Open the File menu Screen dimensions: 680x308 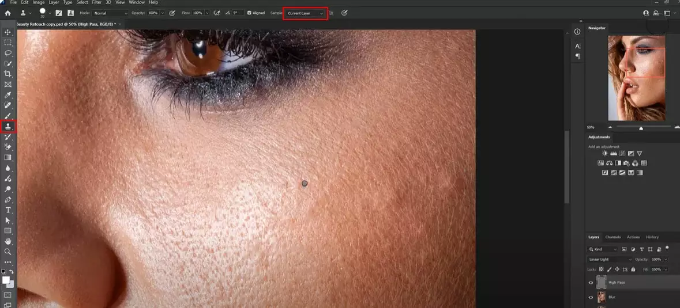click(13, 2)
